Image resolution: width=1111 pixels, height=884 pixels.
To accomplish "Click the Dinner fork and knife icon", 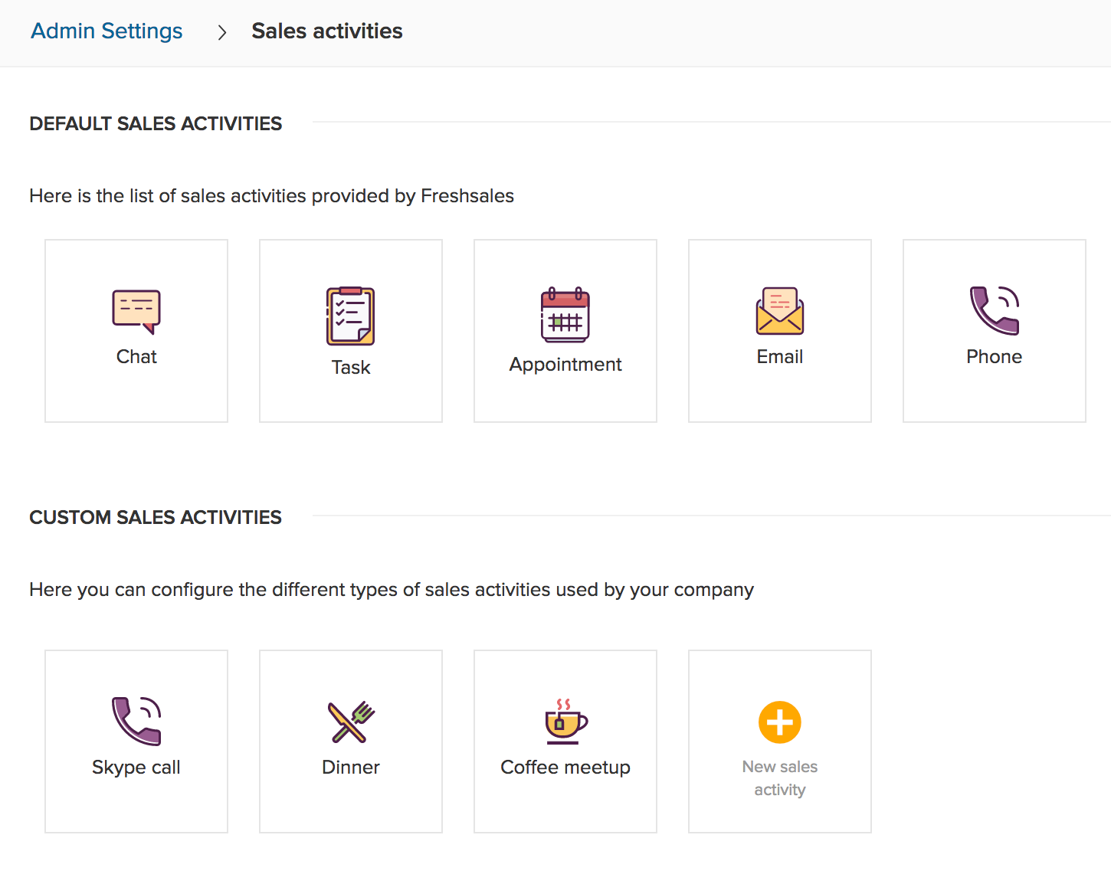I will coord(351,722).
